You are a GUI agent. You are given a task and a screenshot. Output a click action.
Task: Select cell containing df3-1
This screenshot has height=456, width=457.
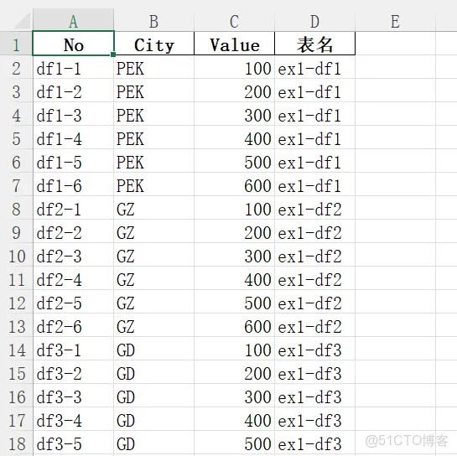(x=74, y=349)
